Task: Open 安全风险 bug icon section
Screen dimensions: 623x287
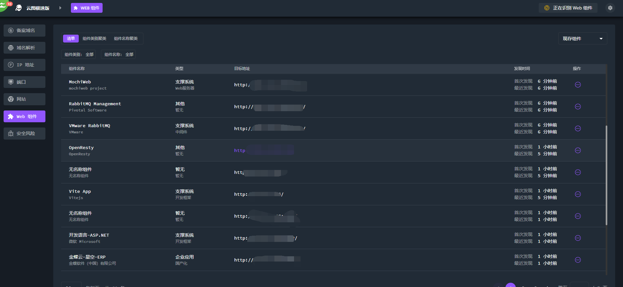Action: 11,133
